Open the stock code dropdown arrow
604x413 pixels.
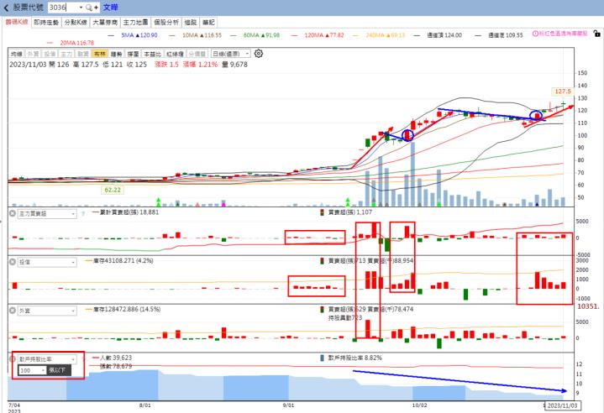[81, 8]
